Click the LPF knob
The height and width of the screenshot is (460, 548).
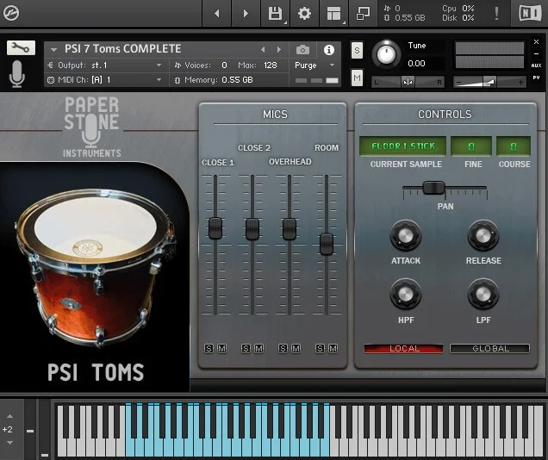tap(483, 295)
